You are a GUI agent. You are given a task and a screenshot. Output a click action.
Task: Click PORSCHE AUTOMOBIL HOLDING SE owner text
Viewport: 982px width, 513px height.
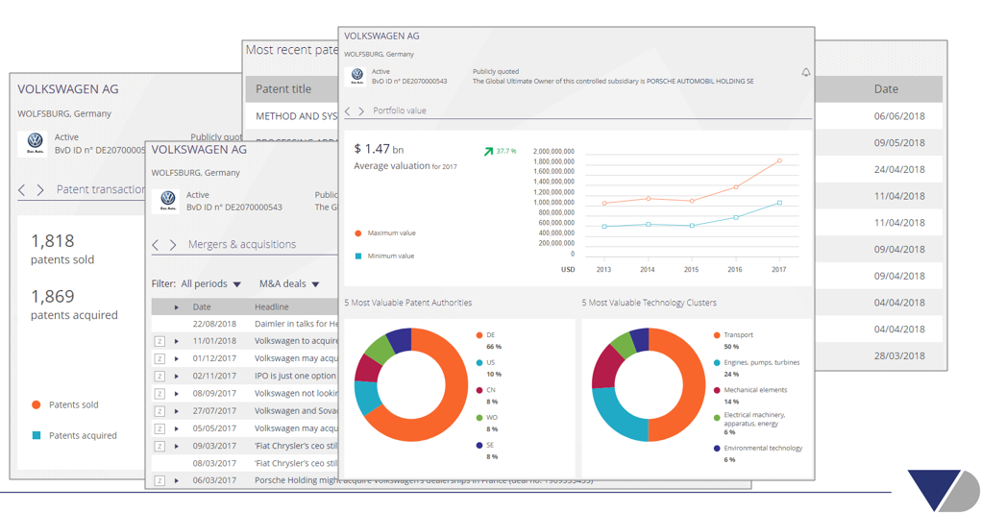click(x=700, y=82)
